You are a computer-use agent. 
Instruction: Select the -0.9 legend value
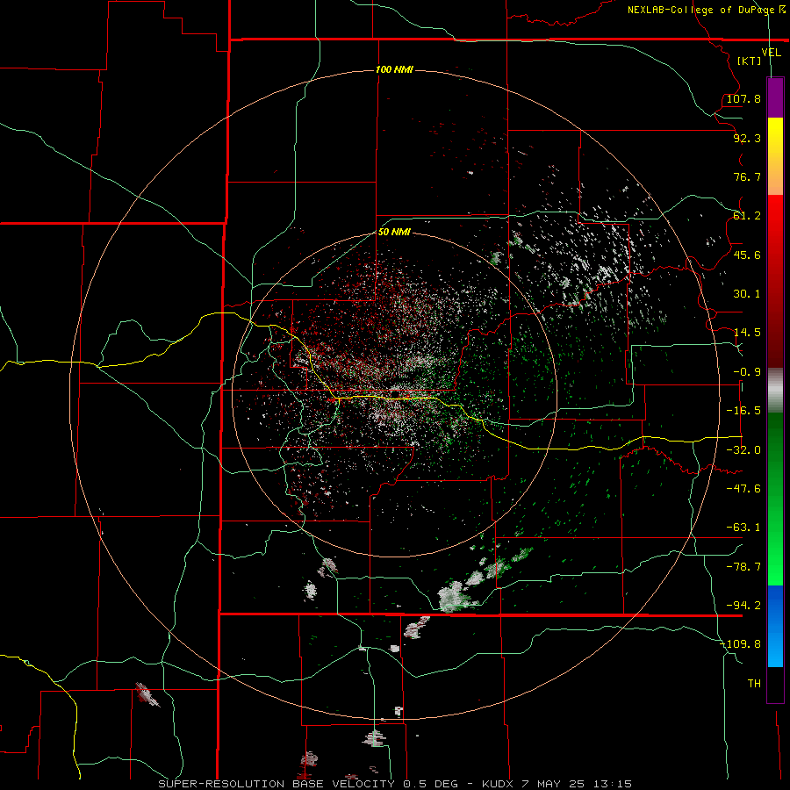[747, 372]
